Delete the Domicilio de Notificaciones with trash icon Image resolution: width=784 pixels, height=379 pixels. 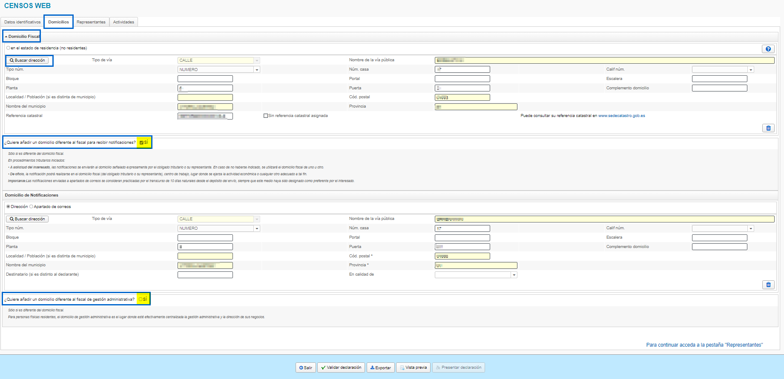(x=768, y=285)
